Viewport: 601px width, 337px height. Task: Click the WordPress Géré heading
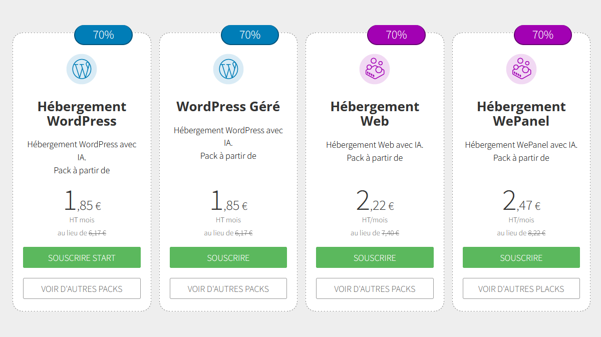[228, 107]
